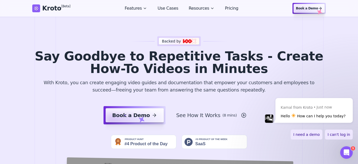Open the #4 Product of the Day badge
358x164 pixels.
[144, 142]
